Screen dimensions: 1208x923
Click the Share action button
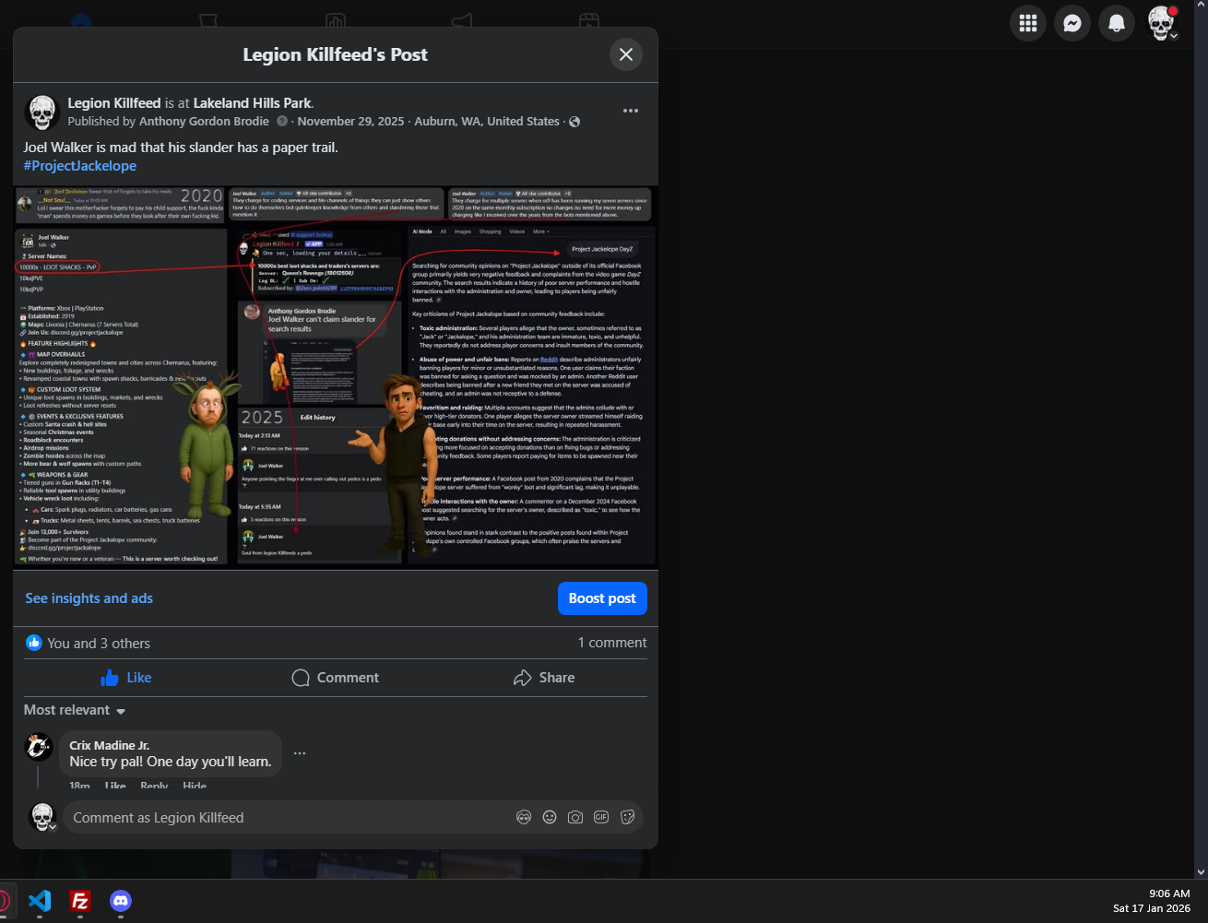[x=544, y=678]
